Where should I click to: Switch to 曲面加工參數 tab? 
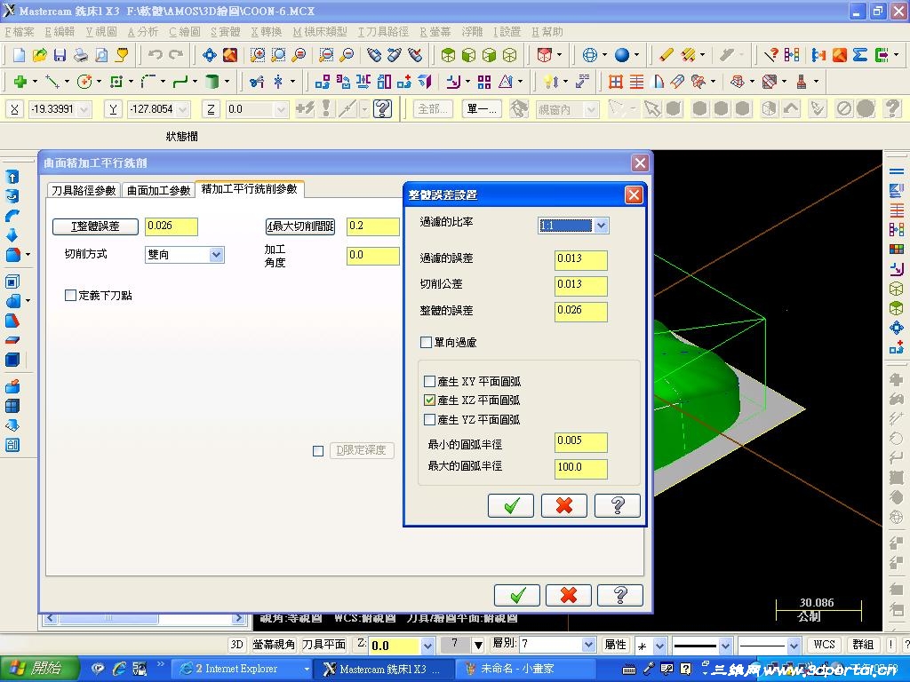[158, 190]
